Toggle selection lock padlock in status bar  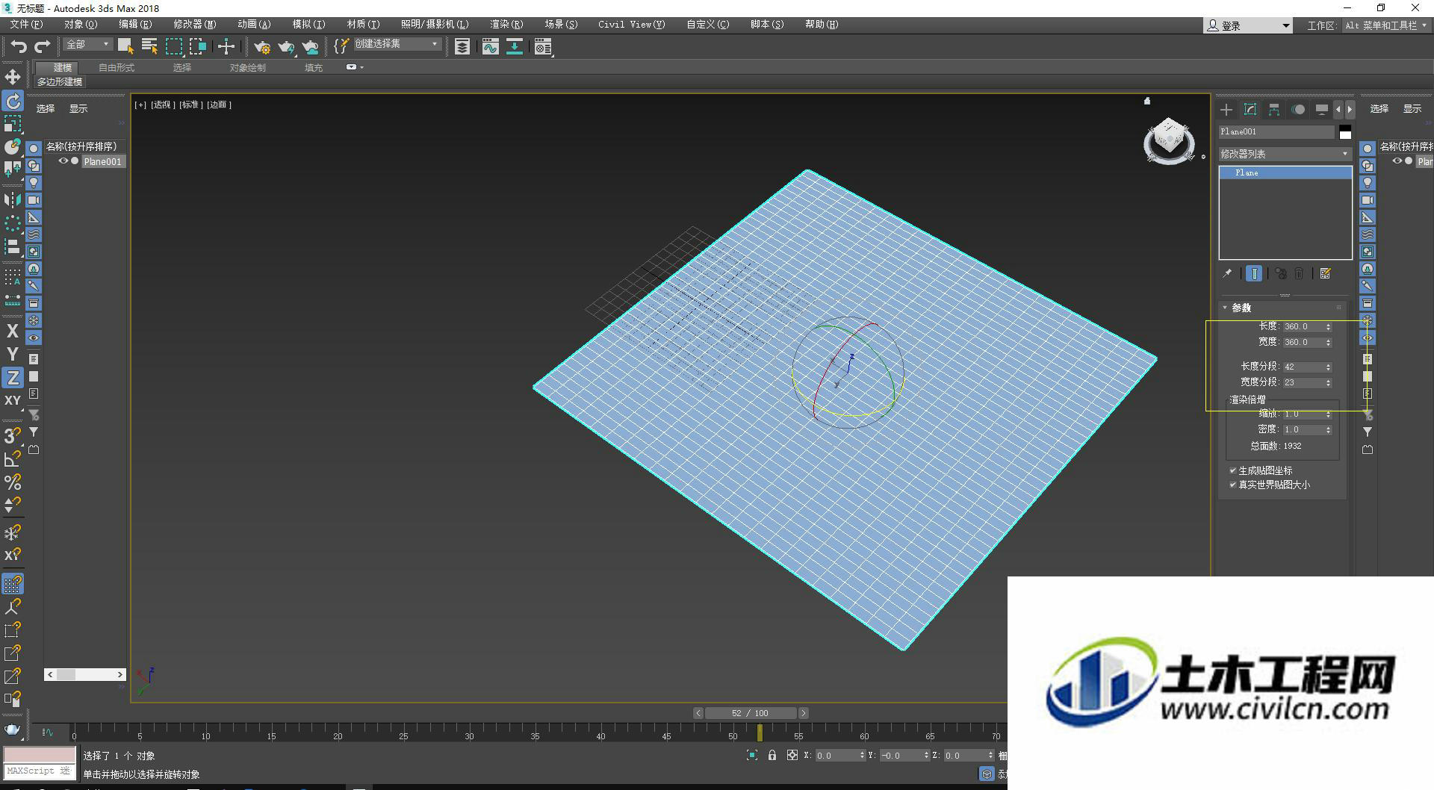(772, 756)
